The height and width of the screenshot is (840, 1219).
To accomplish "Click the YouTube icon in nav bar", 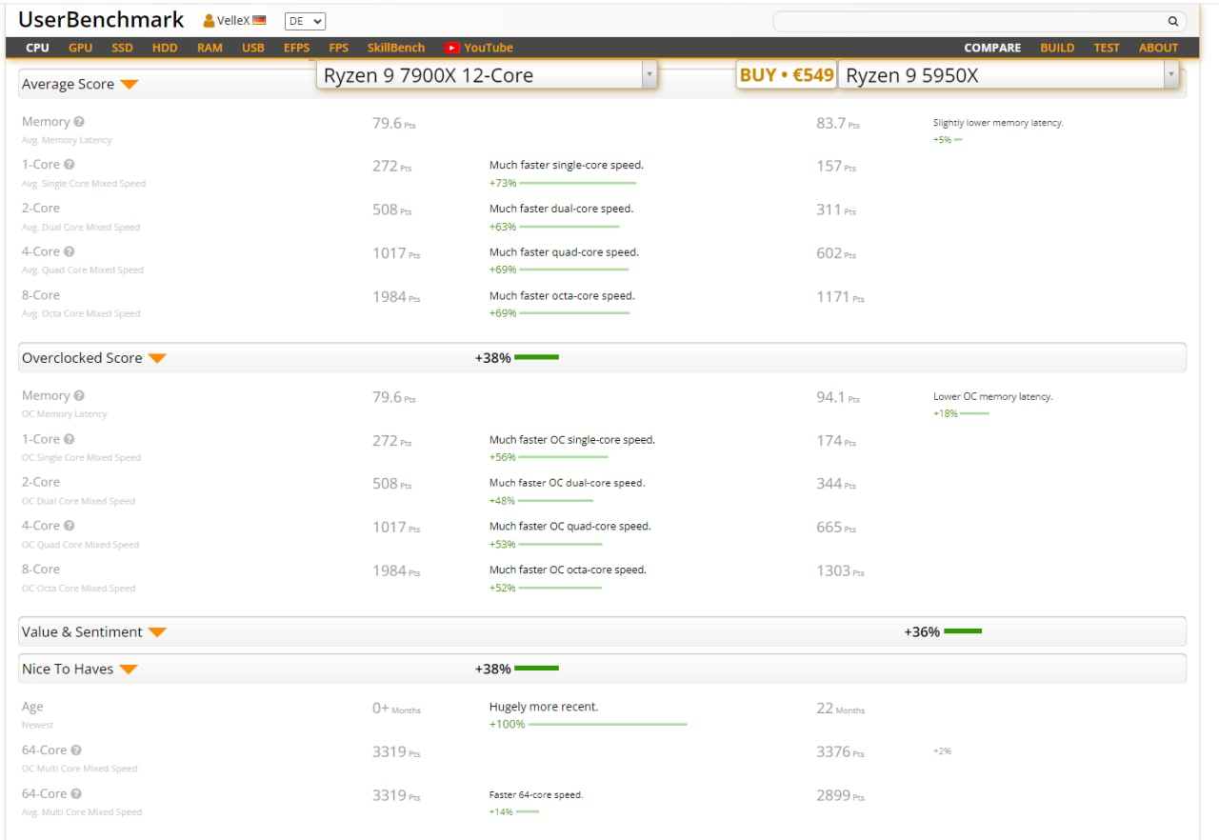I will [451, 48].
